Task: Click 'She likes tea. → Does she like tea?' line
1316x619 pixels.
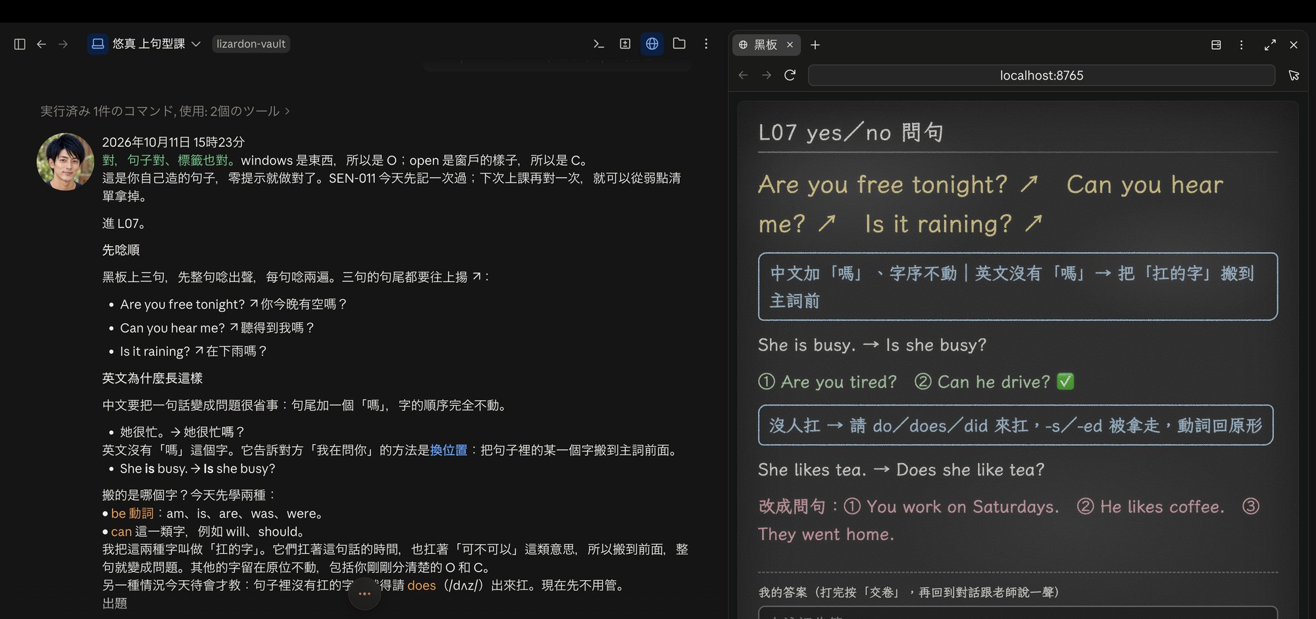Action: pos(901,470)
